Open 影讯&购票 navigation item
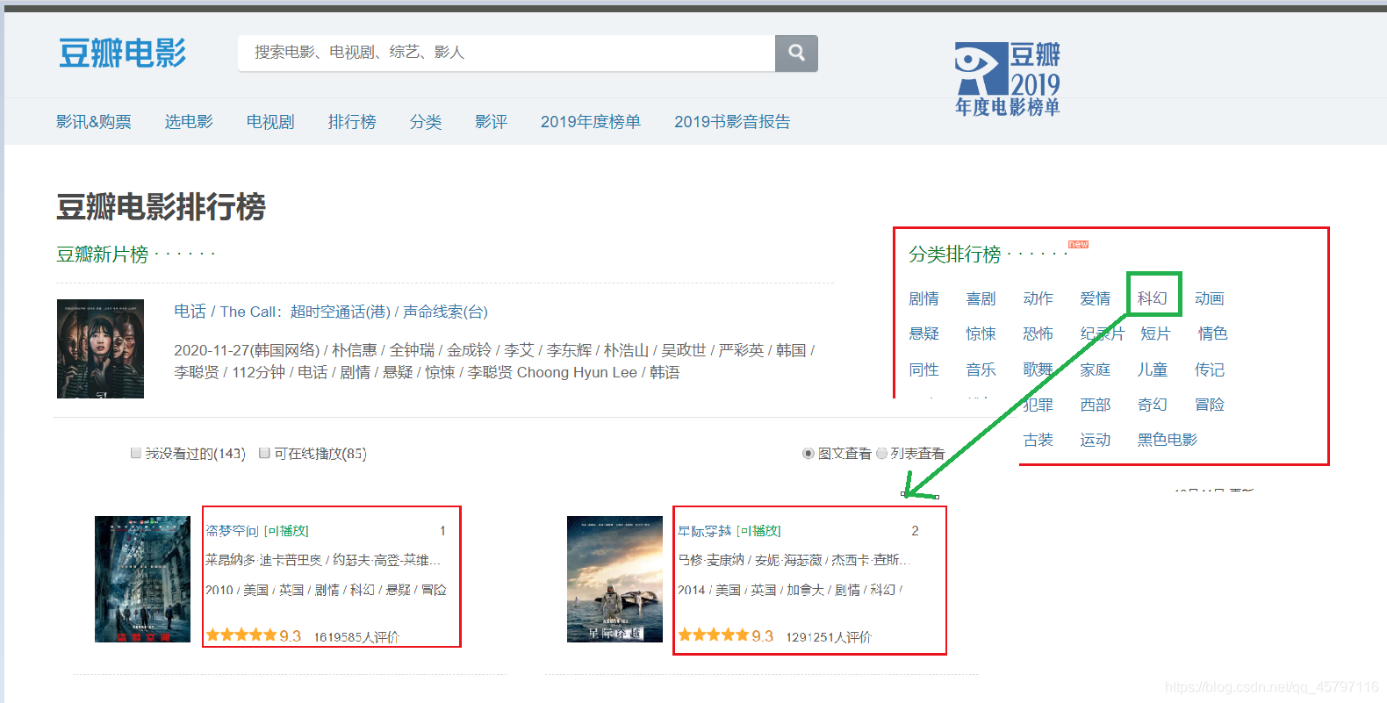Screen dimensions: 1387x703 (x=94, y=122)
